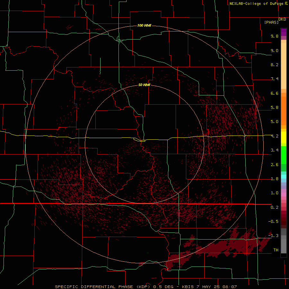This screenshot has width=289, height=289.
Task: Click the DKD label above the color bar
Action: pyautogui.click(x=282, y=19)
